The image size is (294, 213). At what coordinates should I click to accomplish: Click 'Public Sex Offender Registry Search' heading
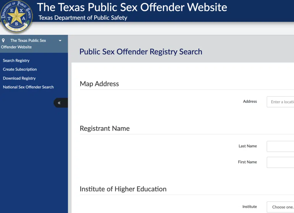point(141,52)
